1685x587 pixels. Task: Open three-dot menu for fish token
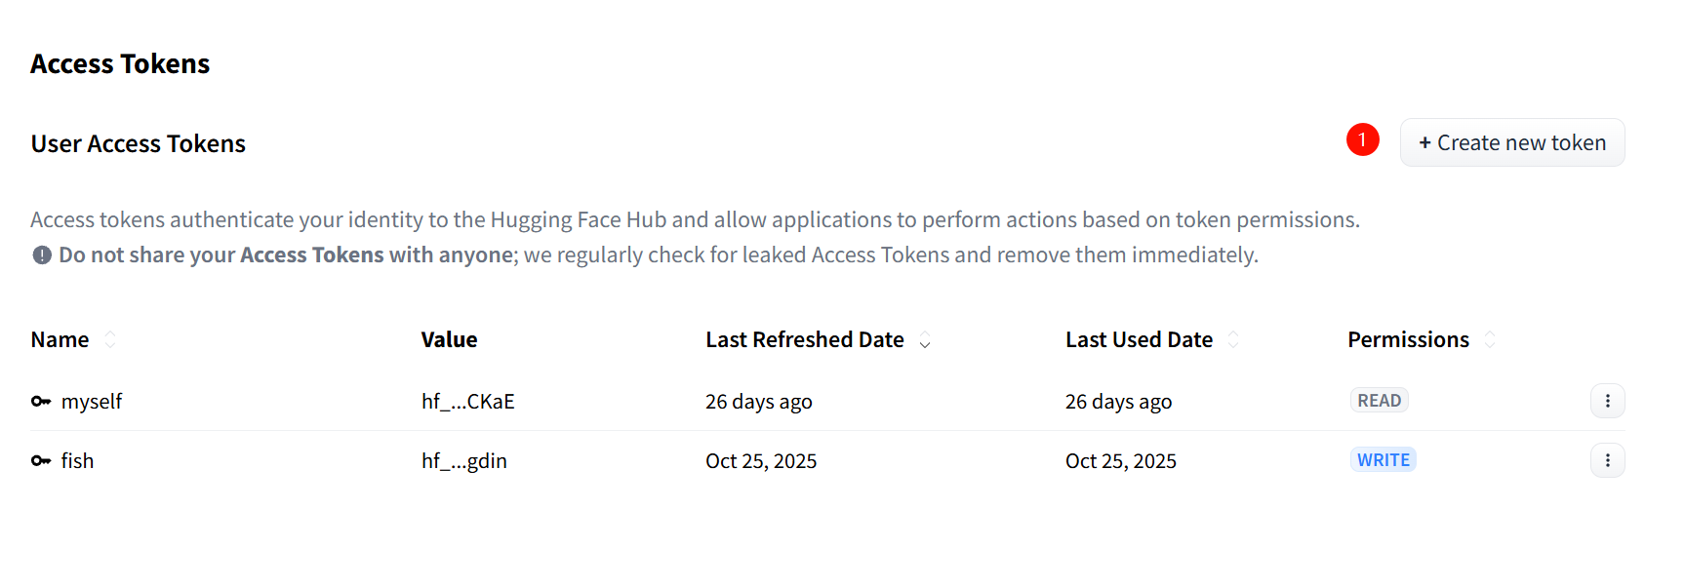[x=1607, y=460]
